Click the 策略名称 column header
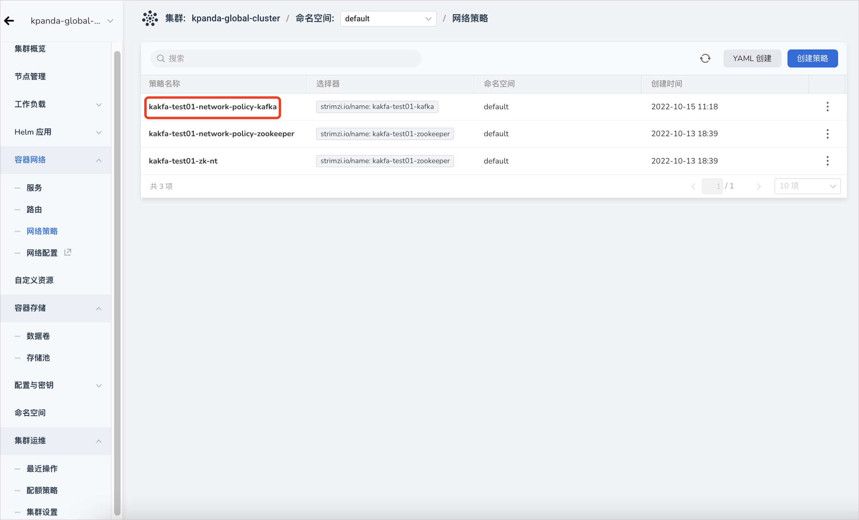The width and height of the screenshot is (859, 520). 164,84
